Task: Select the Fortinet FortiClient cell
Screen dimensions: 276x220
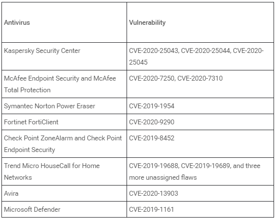Action: coord(64,122)
